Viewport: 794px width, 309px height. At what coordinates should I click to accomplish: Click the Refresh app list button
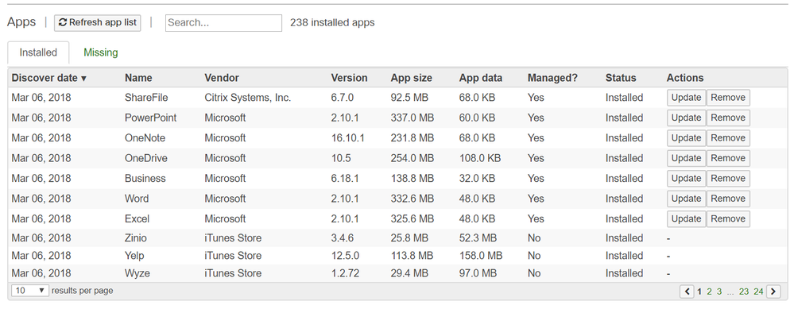(x=97, y=23)
